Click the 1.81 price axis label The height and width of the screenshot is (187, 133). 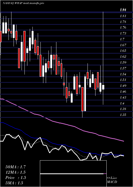(123, 16)
